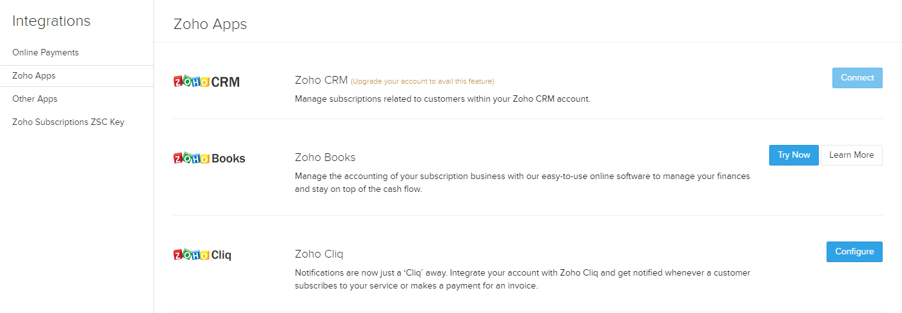Image resolution: width=902 pixels, height=313 pixels.
Task: Configure the Zoho Cliq integration
Action: point(854,252)
